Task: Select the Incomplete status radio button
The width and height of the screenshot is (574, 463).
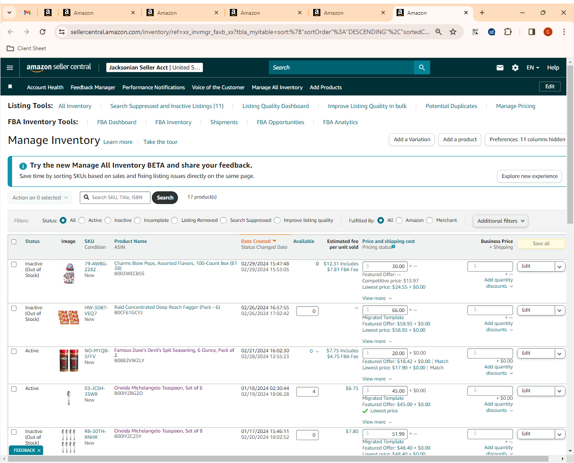Action: coord(138,221)
